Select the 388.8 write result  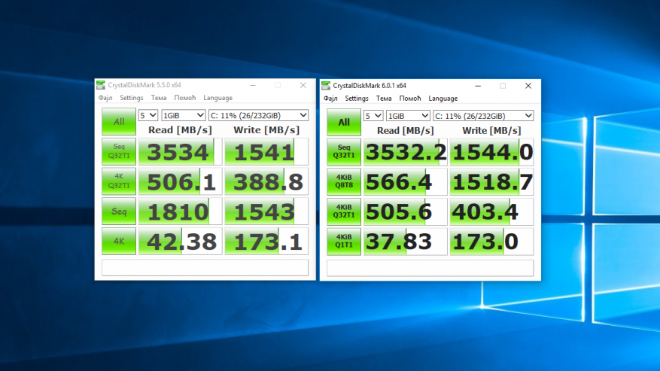tap(266, 181)
